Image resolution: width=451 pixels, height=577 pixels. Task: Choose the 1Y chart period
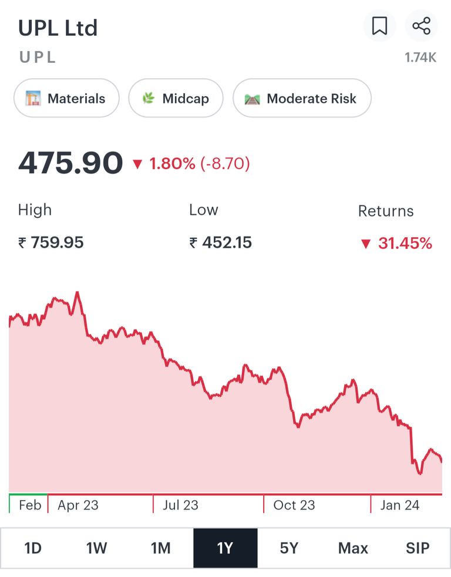pyautogui.click(x=225, y=548)
